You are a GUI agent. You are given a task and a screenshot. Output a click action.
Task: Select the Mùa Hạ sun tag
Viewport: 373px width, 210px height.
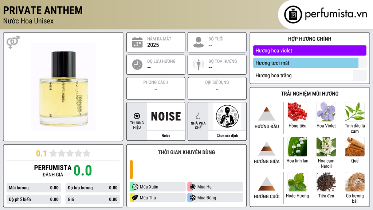pyautogui.click(x=215, y=187)
